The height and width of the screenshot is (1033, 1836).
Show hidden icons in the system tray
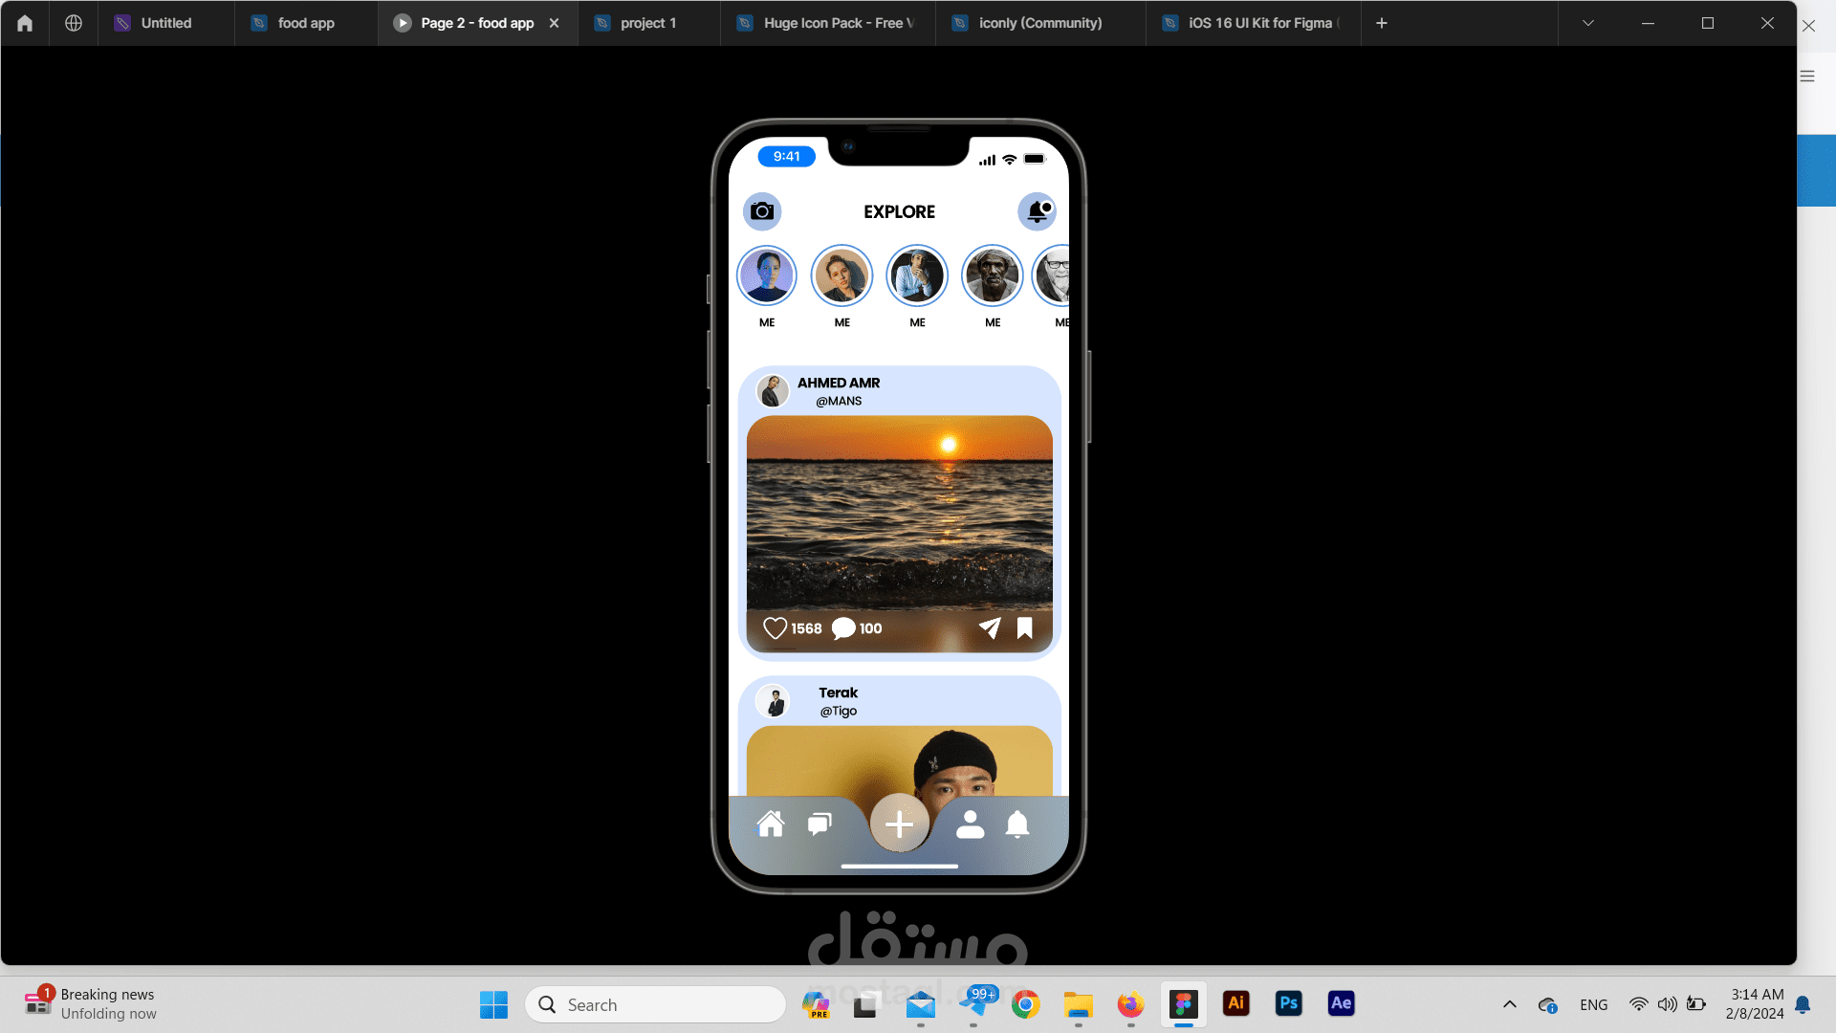pyautogui.click(x=1510, y=1004)
